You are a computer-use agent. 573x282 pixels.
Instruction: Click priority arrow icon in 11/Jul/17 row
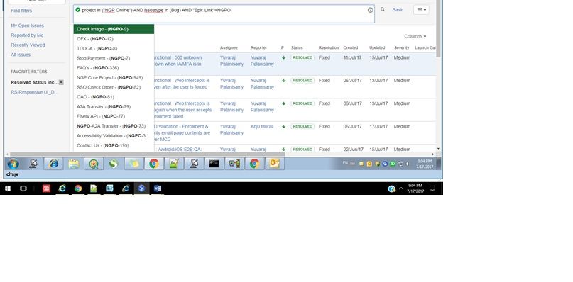pos(283,57)
